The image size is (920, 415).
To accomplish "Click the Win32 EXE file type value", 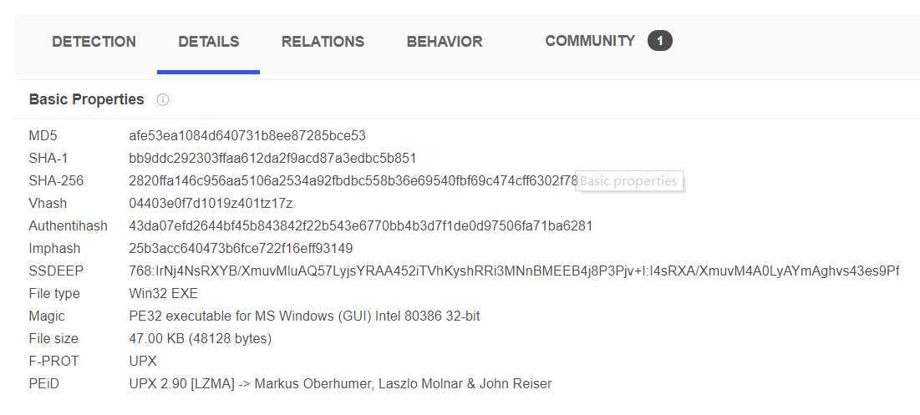I will click(163, 294).
